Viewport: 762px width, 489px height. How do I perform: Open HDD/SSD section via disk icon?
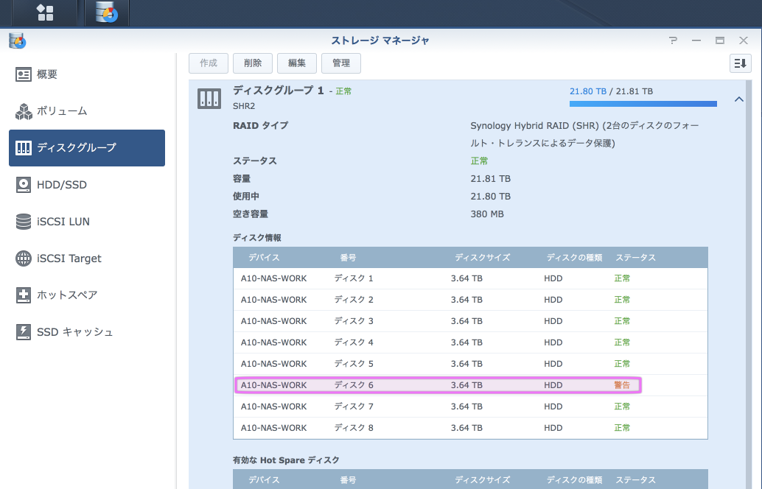tap(24, 185)
